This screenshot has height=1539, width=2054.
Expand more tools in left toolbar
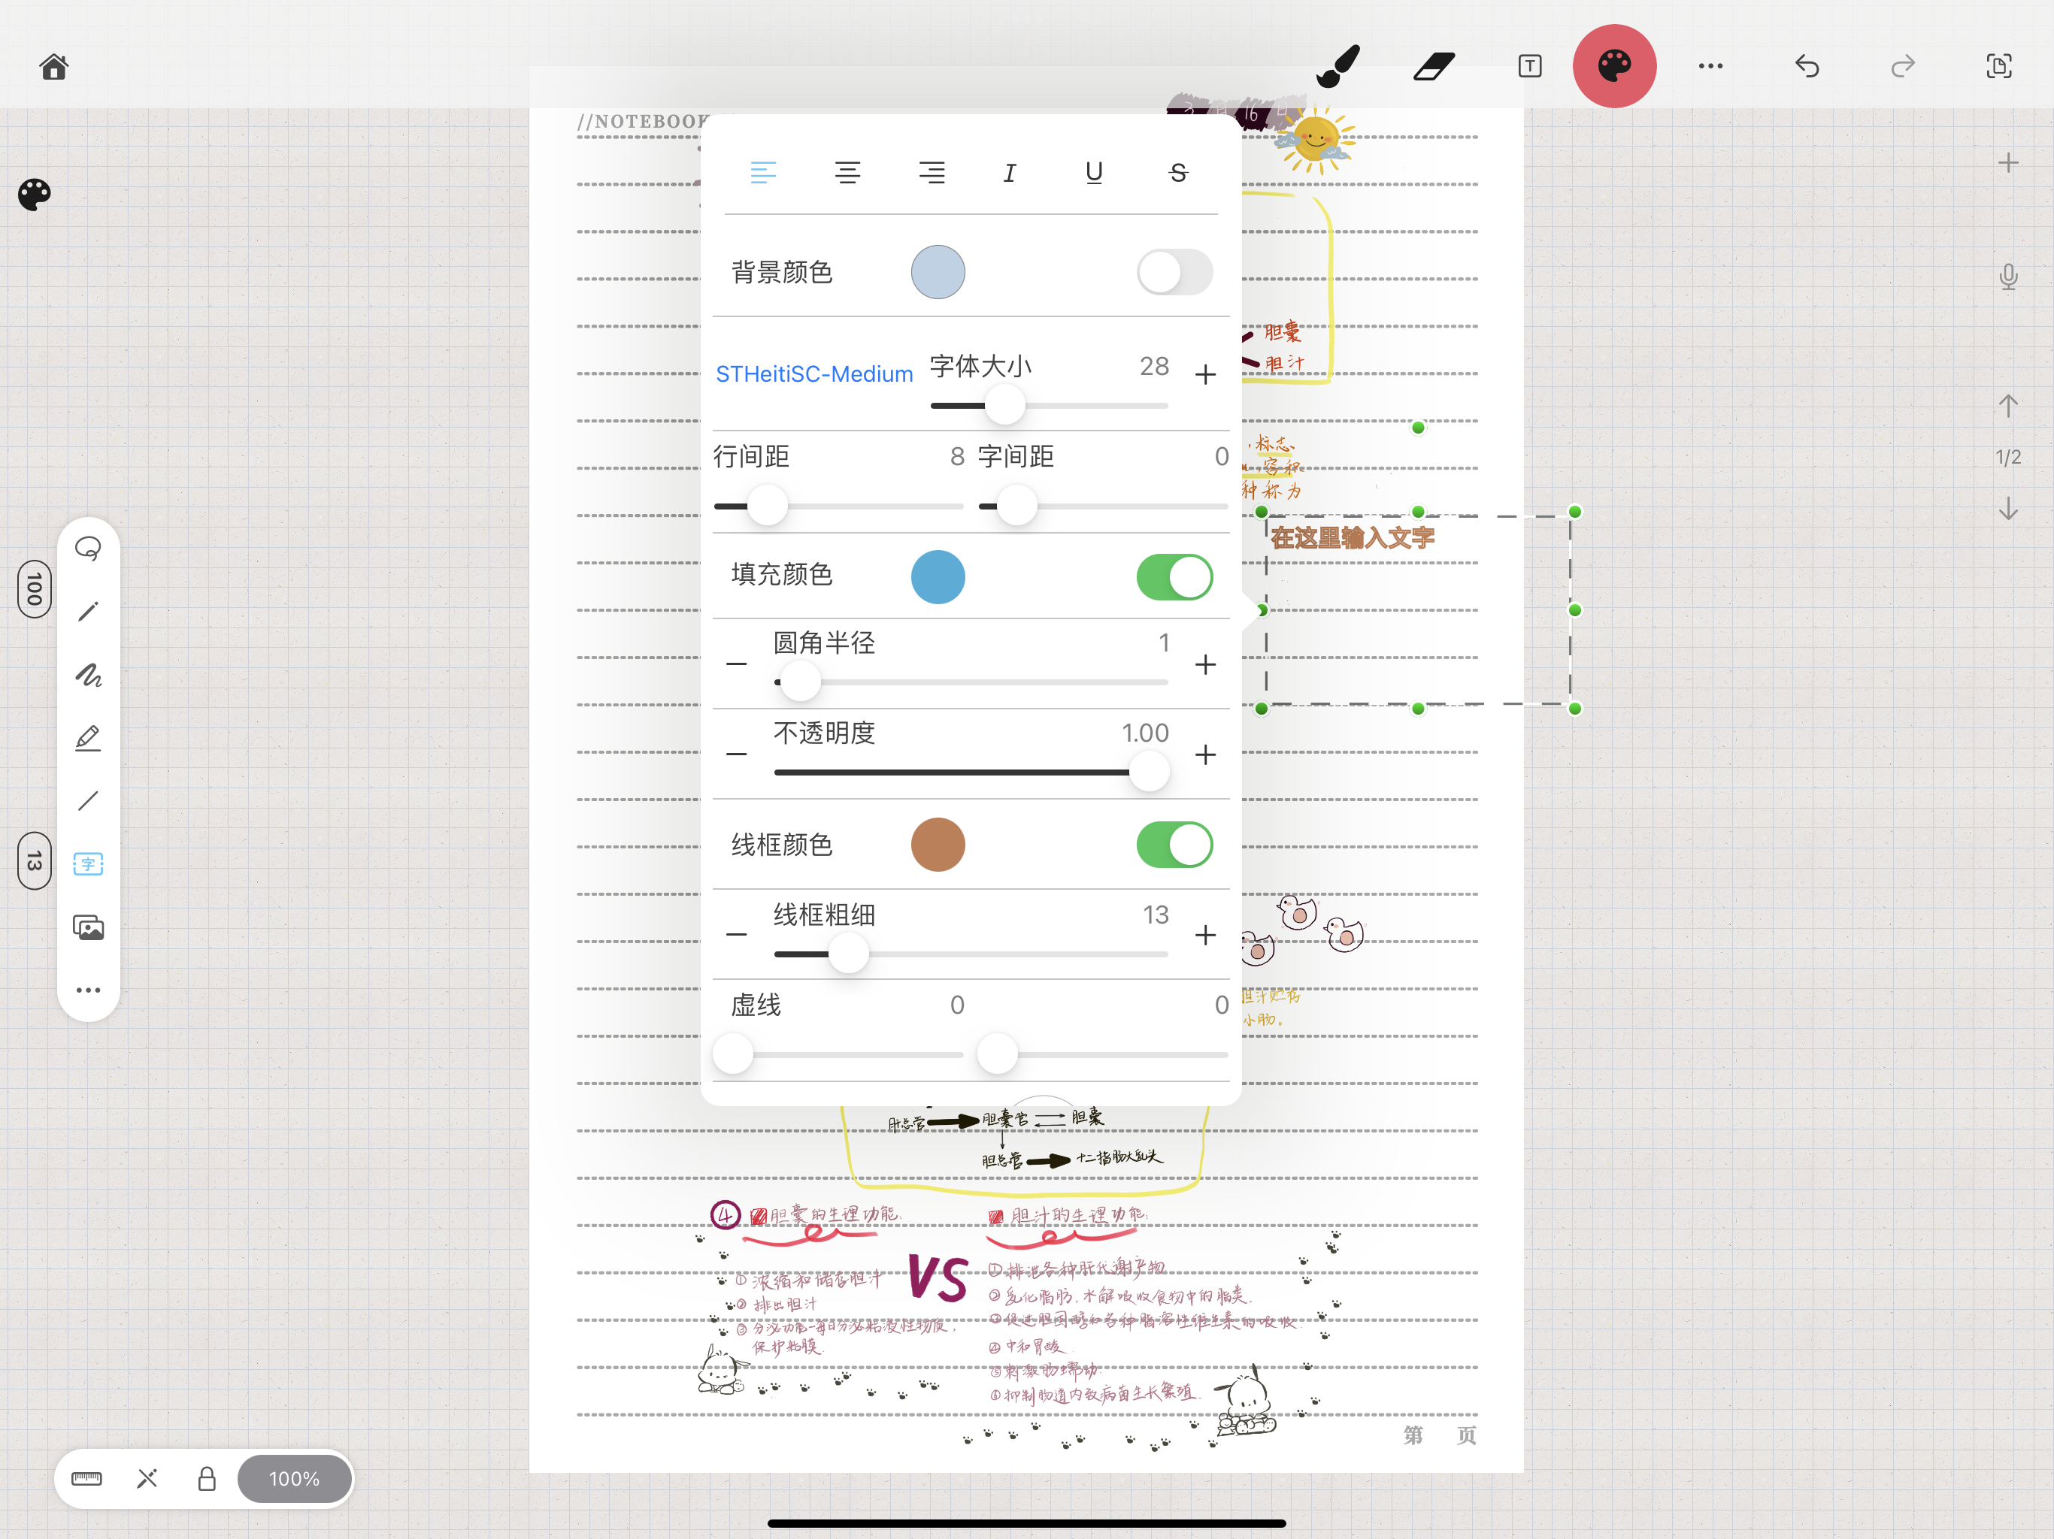(88, 990)
